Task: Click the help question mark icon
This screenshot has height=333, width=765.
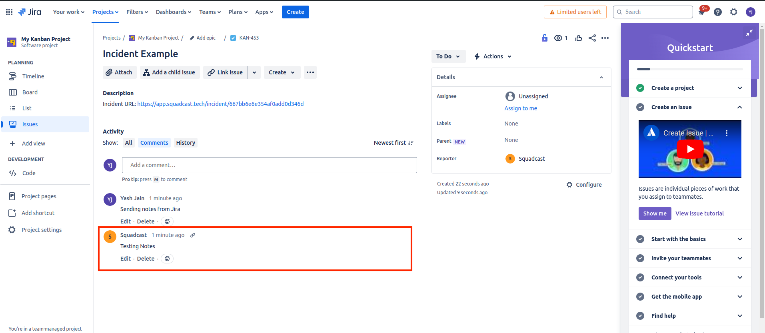Action: [x=718, y=12]
